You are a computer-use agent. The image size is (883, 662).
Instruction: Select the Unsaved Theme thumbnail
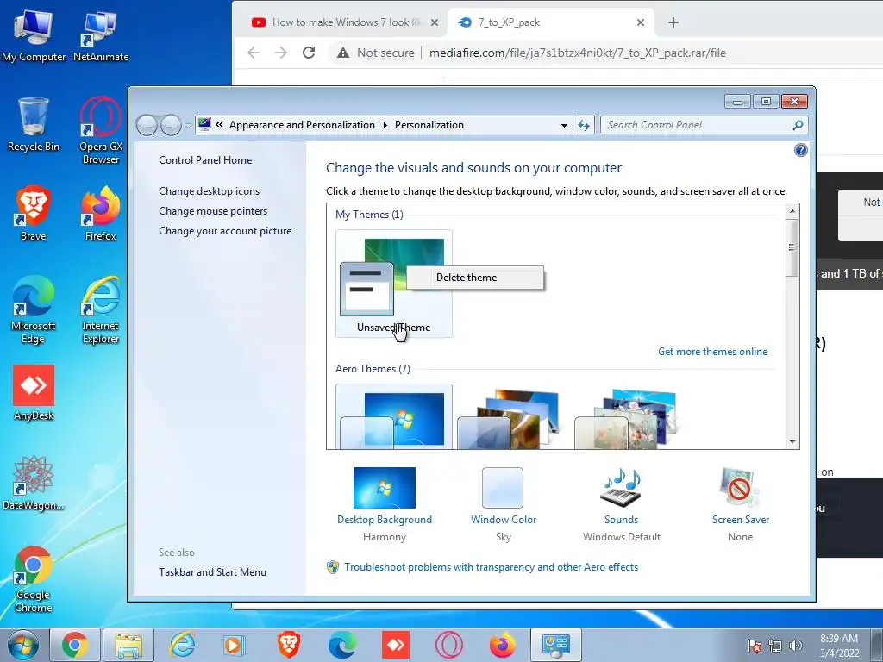393,284
